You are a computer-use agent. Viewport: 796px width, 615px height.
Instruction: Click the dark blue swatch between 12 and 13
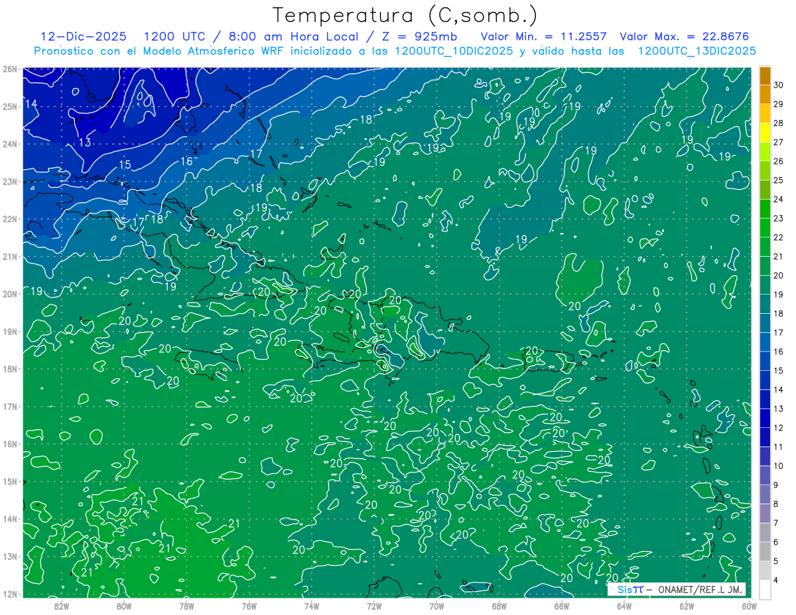tap(765, 418)
